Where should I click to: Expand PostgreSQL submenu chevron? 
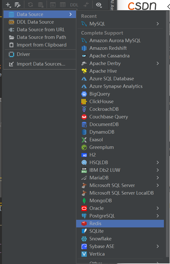[158, 216]
